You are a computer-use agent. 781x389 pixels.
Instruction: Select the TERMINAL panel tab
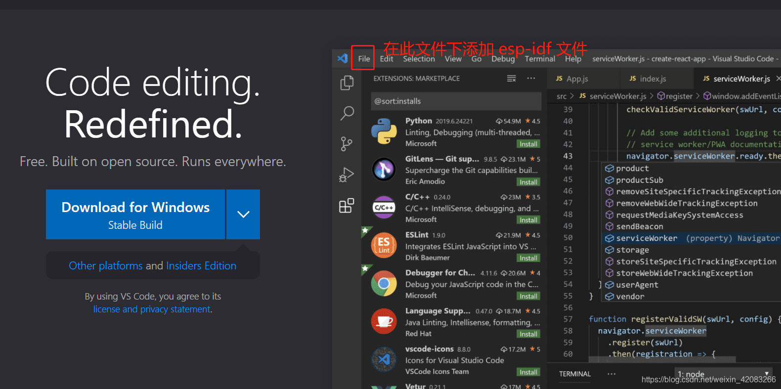575,374
